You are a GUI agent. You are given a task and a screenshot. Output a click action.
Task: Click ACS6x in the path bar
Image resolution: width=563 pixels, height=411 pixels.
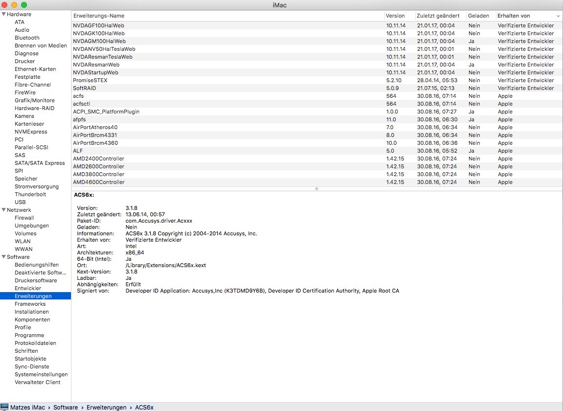[144, 408]
